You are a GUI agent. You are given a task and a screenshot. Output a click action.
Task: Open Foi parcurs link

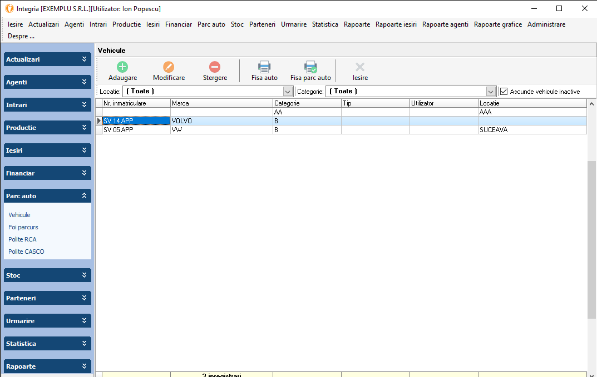click(x=23, y=227)
